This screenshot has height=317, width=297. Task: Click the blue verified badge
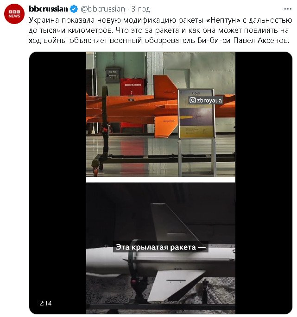74,9
